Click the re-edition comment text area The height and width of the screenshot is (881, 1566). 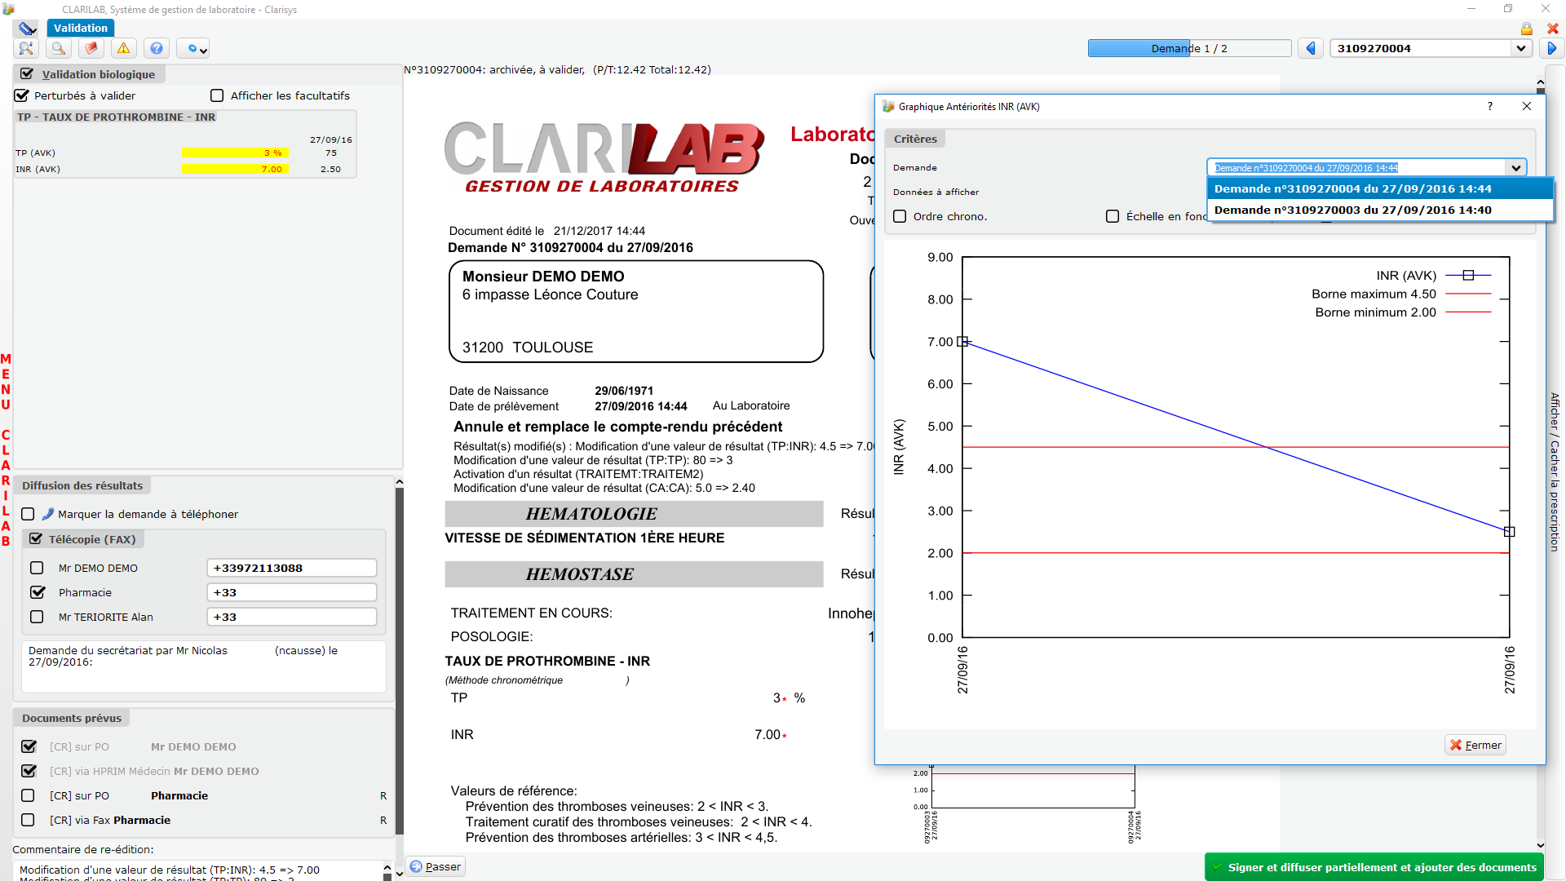coord(197,871)
